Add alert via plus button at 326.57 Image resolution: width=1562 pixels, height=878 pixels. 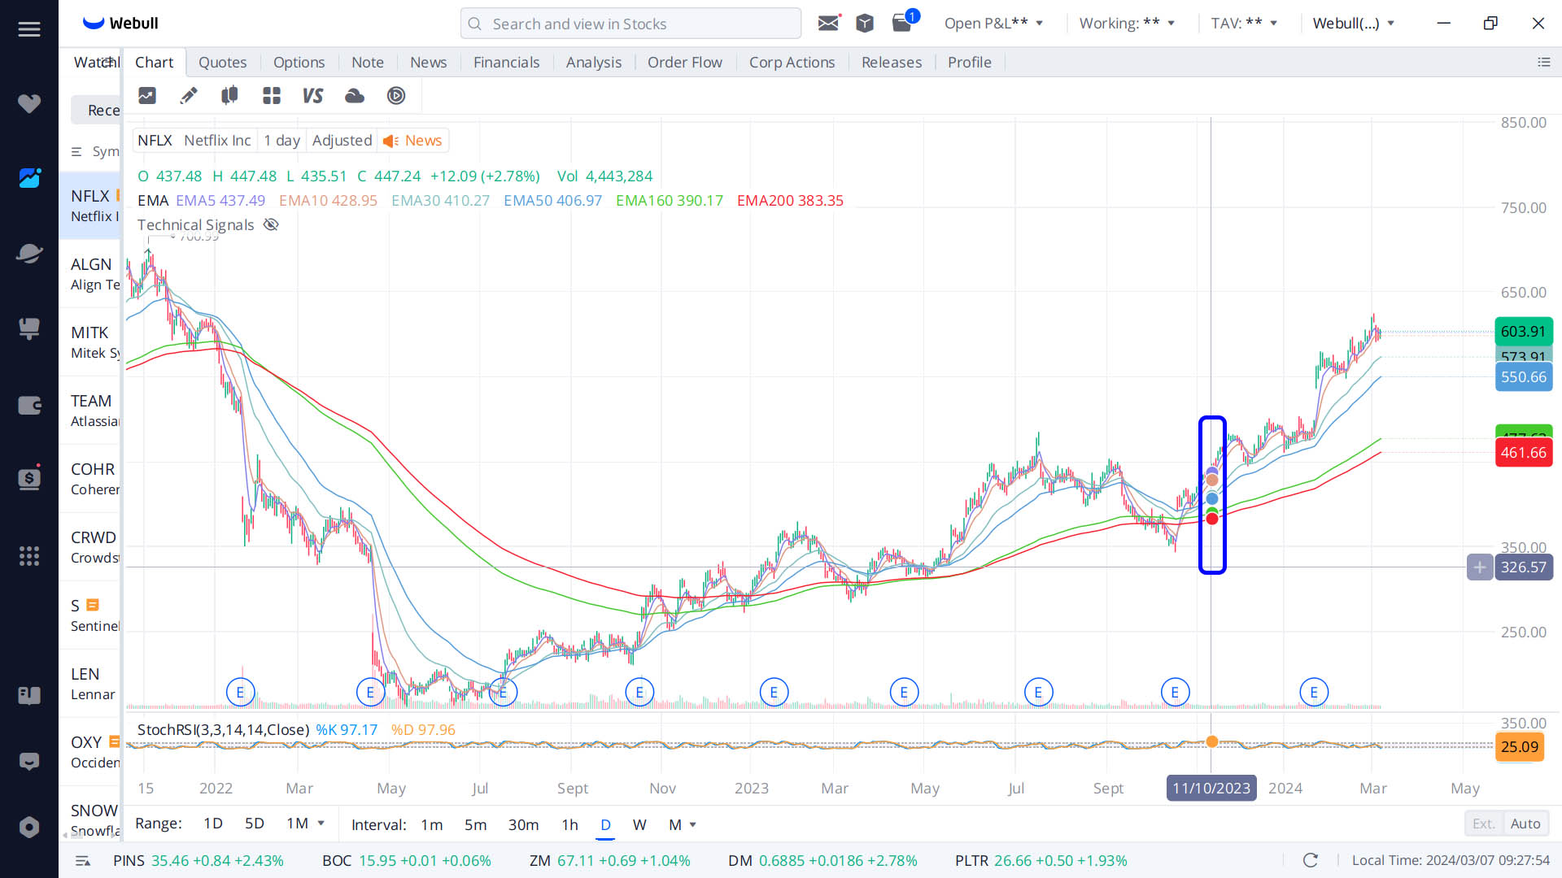point(1480,567)
